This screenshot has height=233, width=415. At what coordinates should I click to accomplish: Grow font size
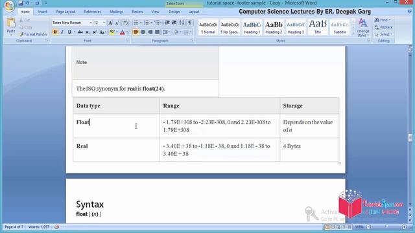point(110,23)
